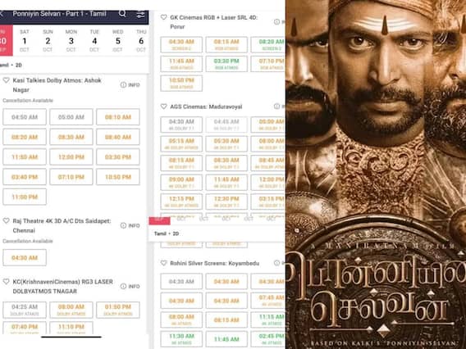The height and width of the screenshot is (349, 466).
Task: Choose 04:25 AM Dolby Atmos show at KC
Action: point(25,310)
